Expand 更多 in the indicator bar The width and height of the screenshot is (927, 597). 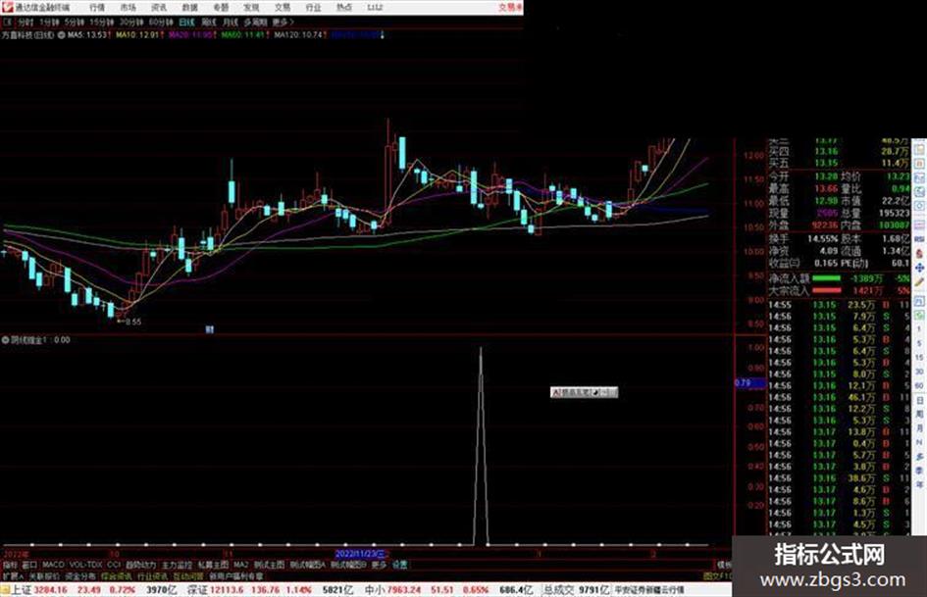point(379,565)
